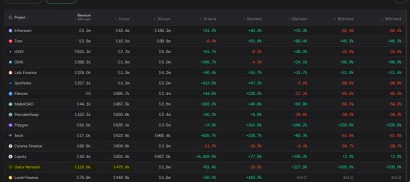Sort table by 7d sum column
Screen dimensions: 410x182
tap(122, 19)
